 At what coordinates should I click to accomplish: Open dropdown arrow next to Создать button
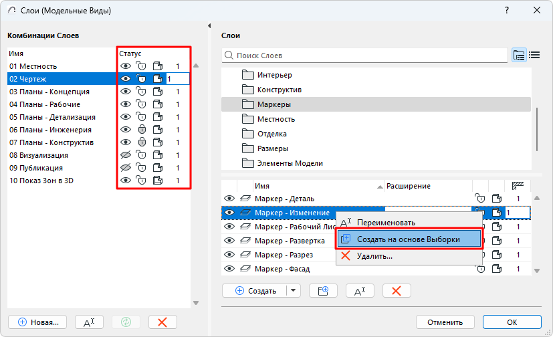click(294, 290)
